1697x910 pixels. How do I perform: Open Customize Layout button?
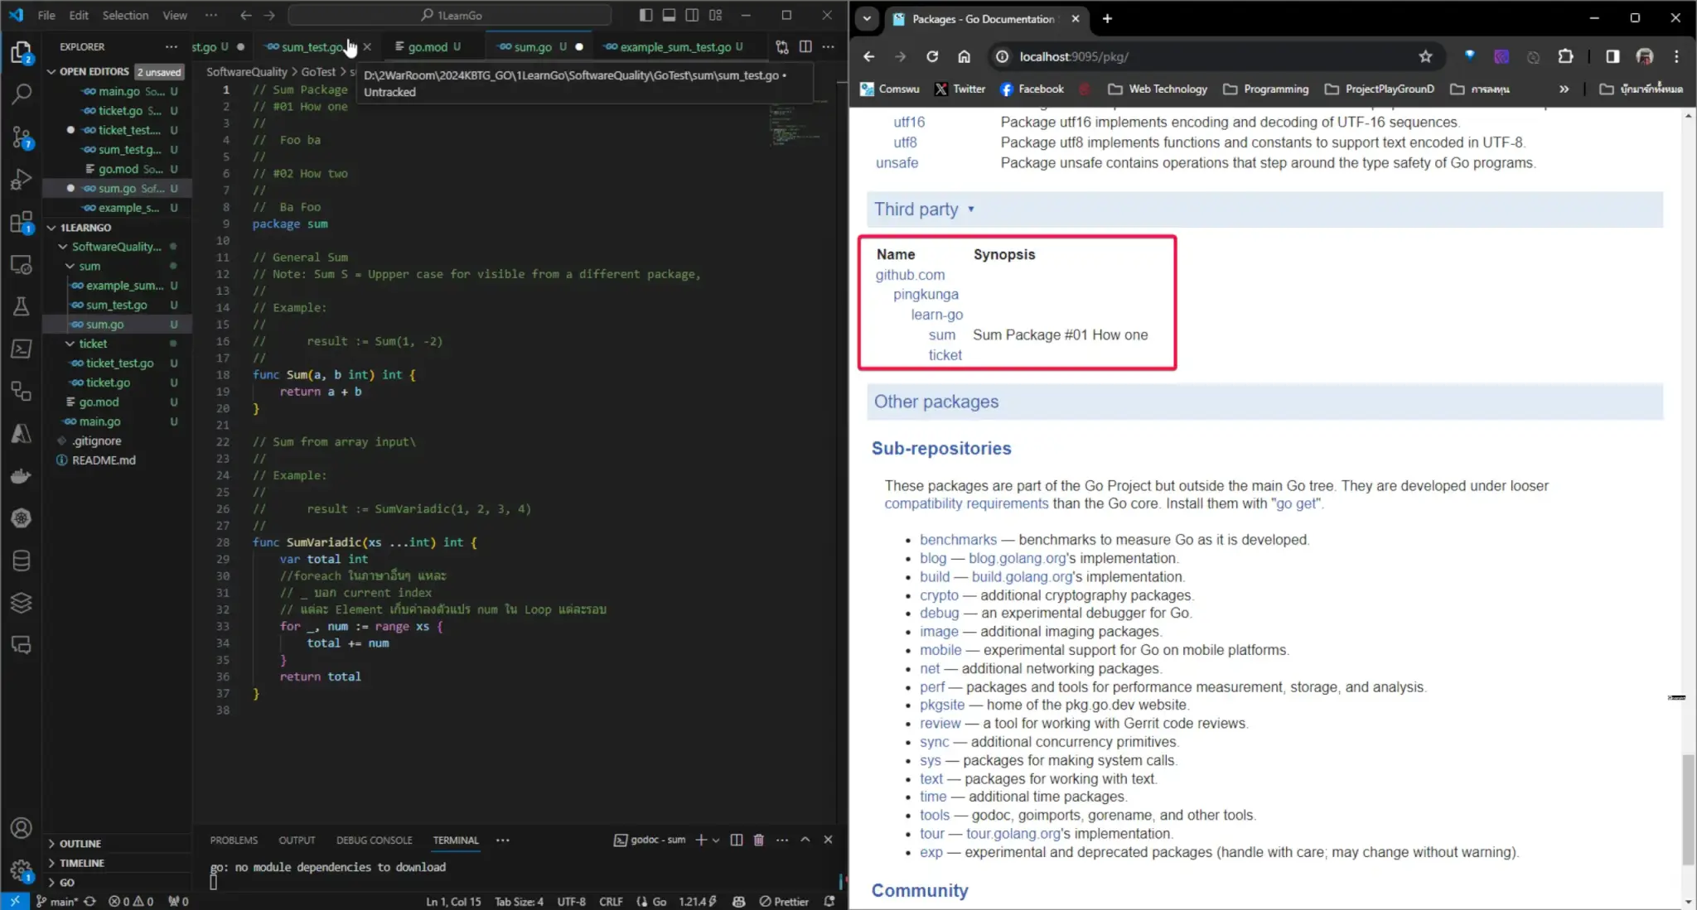pyautogui.click(x=716, y=15)
